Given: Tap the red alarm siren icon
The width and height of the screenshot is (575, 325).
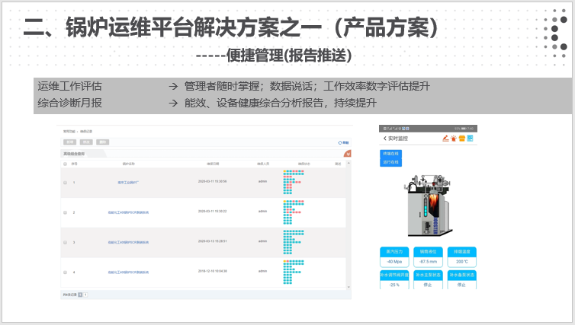Looking at the screenshot, I should (453, 139).
